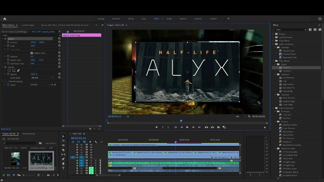
Task: Select the Constant Power audio transition
Action: (x=289, y=54)
